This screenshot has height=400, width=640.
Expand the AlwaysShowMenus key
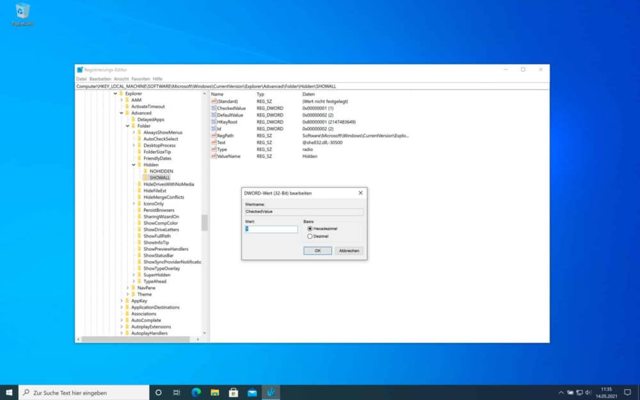coord(134,132)
